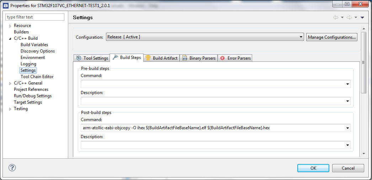Switch to the Tool Settings tab
This screenshot has width=372, height=180.
click(x=91, y=58)
